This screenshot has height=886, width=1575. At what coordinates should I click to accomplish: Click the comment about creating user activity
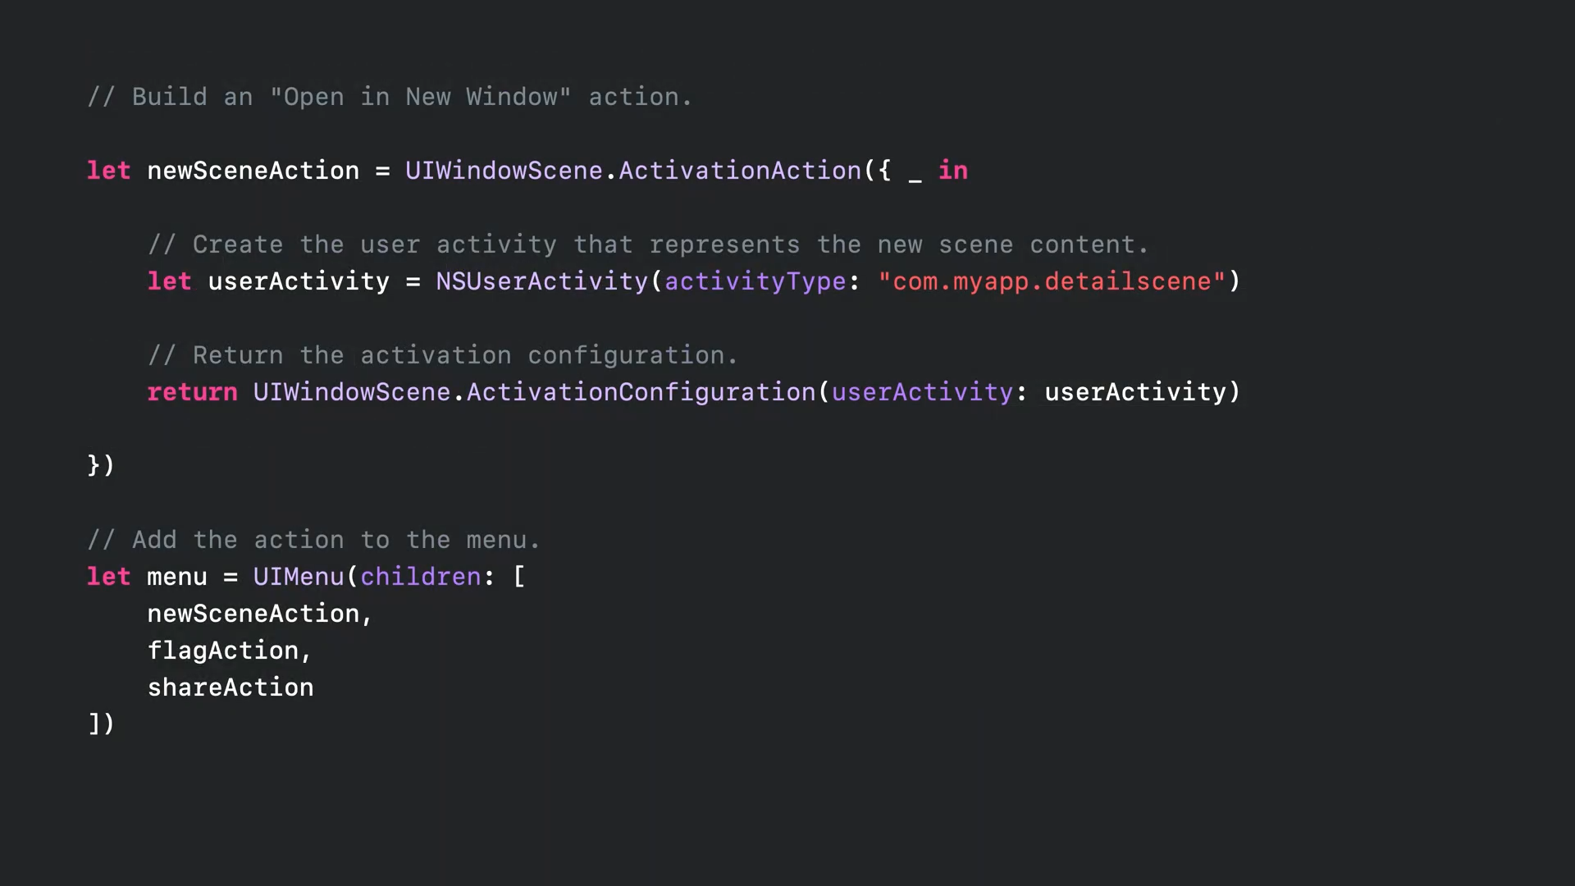pyautogui.click(x=648, y=244)
